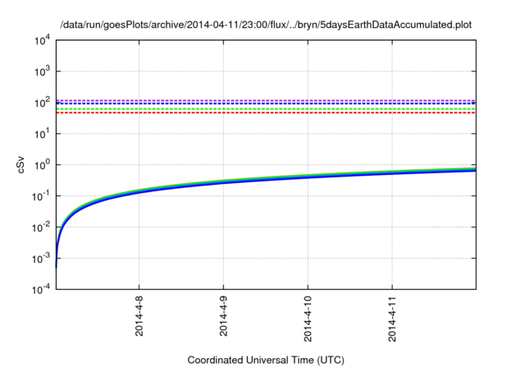Image resolution: width=525 pixels, height=368 pixels.
Task: Click the purple dashed threshold line
Action: coord(266,100)
